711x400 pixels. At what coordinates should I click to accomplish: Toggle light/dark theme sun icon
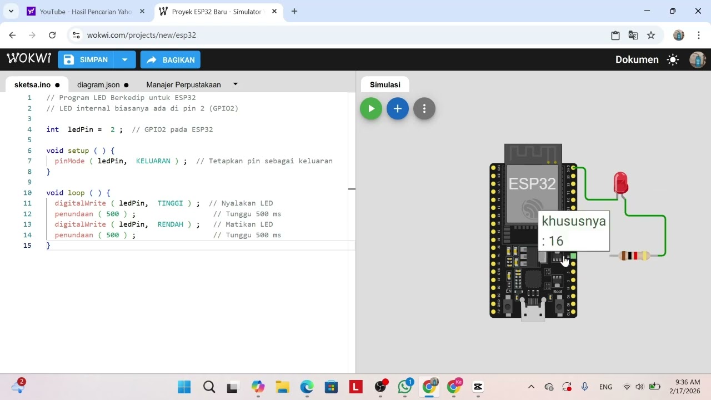pos(673,59)
